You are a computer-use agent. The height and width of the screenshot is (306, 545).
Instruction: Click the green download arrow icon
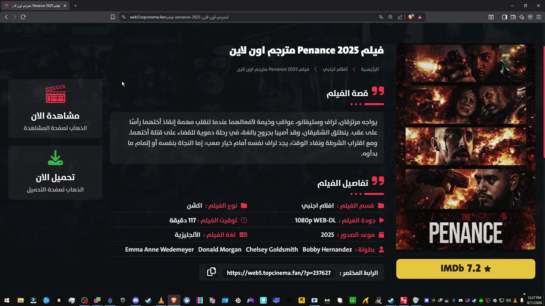[55, 158]
